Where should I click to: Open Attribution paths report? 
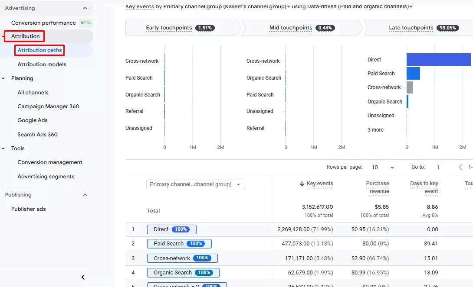[x=40, y=50]
